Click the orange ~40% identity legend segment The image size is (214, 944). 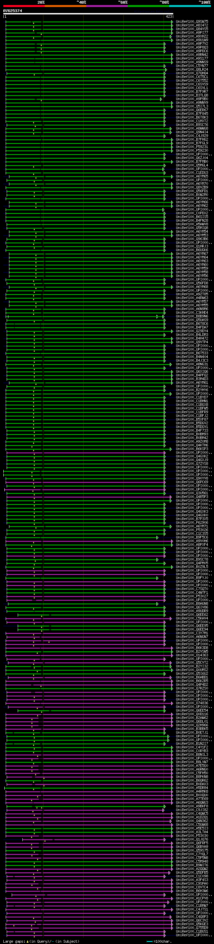pyautogui.click(x=66, y=6)
